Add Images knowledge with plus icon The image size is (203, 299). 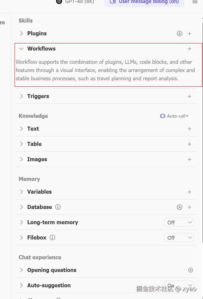[x=190, y=159]
